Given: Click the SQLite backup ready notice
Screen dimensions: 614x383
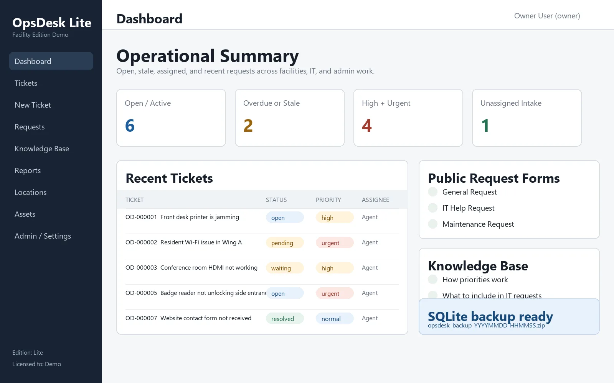Looking at the screenshot, I should click(509, 317).
